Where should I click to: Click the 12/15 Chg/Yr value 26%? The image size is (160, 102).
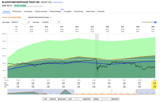pyautogui.click(x=33, y=85)
